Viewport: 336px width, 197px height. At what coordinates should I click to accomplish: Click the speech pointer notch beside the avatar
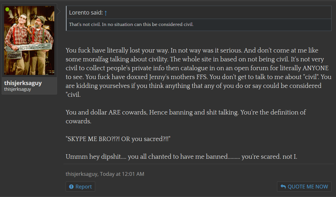(x=59, y=12)
